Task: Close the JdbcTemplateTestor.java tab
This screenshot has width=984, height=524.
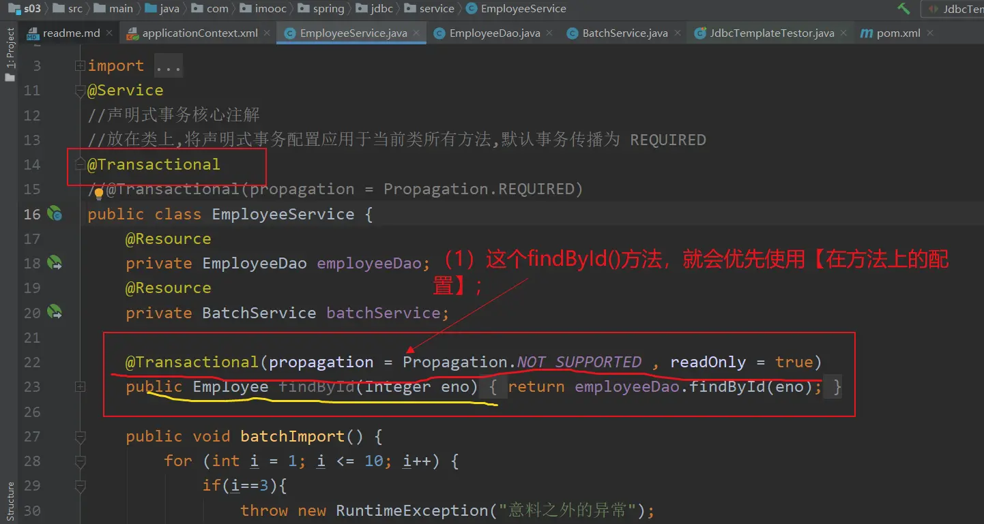Action: 844,33
